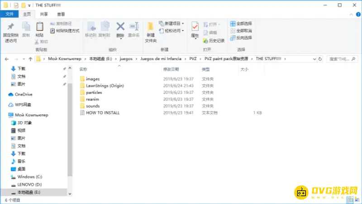Click Copy path (复制路径) in ribbon
The height and width of the screenshot is (204, 362).
61,24
